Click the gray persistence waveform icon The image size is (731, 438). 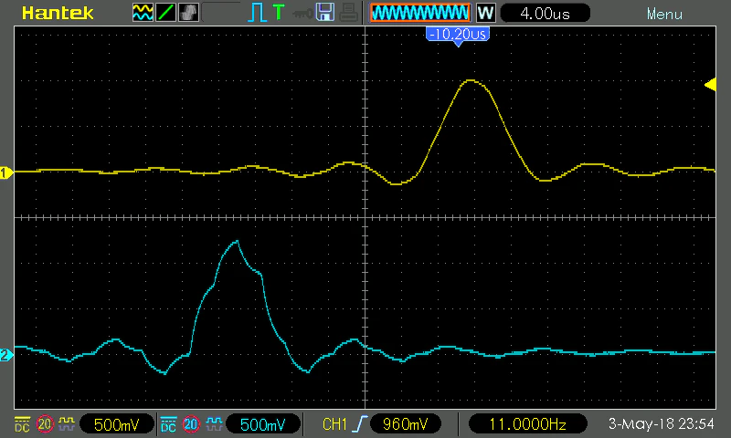(188, 13)
